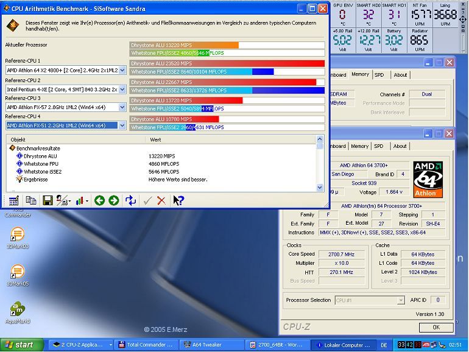Switch to A64 Tweaker taskbar button
Screen dimensions: 469x352
(x=213, y=345)
